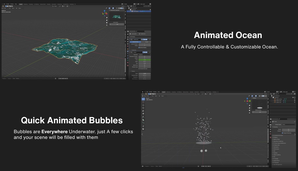Viewport: 298px width, 171px height.
Task: Open the Edit menu in bubbles window
Action: [147, 92]
